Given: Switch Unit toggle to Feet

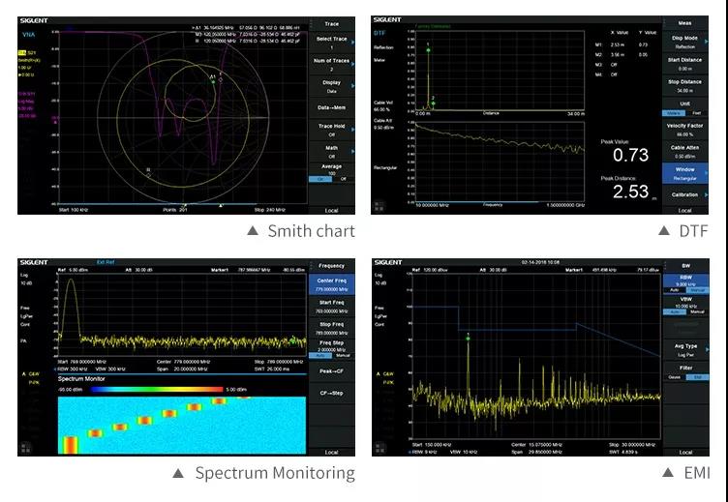Looking at the screenshot, I should pyautogui.click(x=696, y=113).
